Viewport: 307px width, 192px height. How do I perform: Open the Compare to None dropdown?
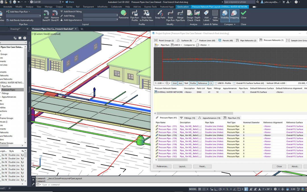pyautogui.click(x=203, y=45)
